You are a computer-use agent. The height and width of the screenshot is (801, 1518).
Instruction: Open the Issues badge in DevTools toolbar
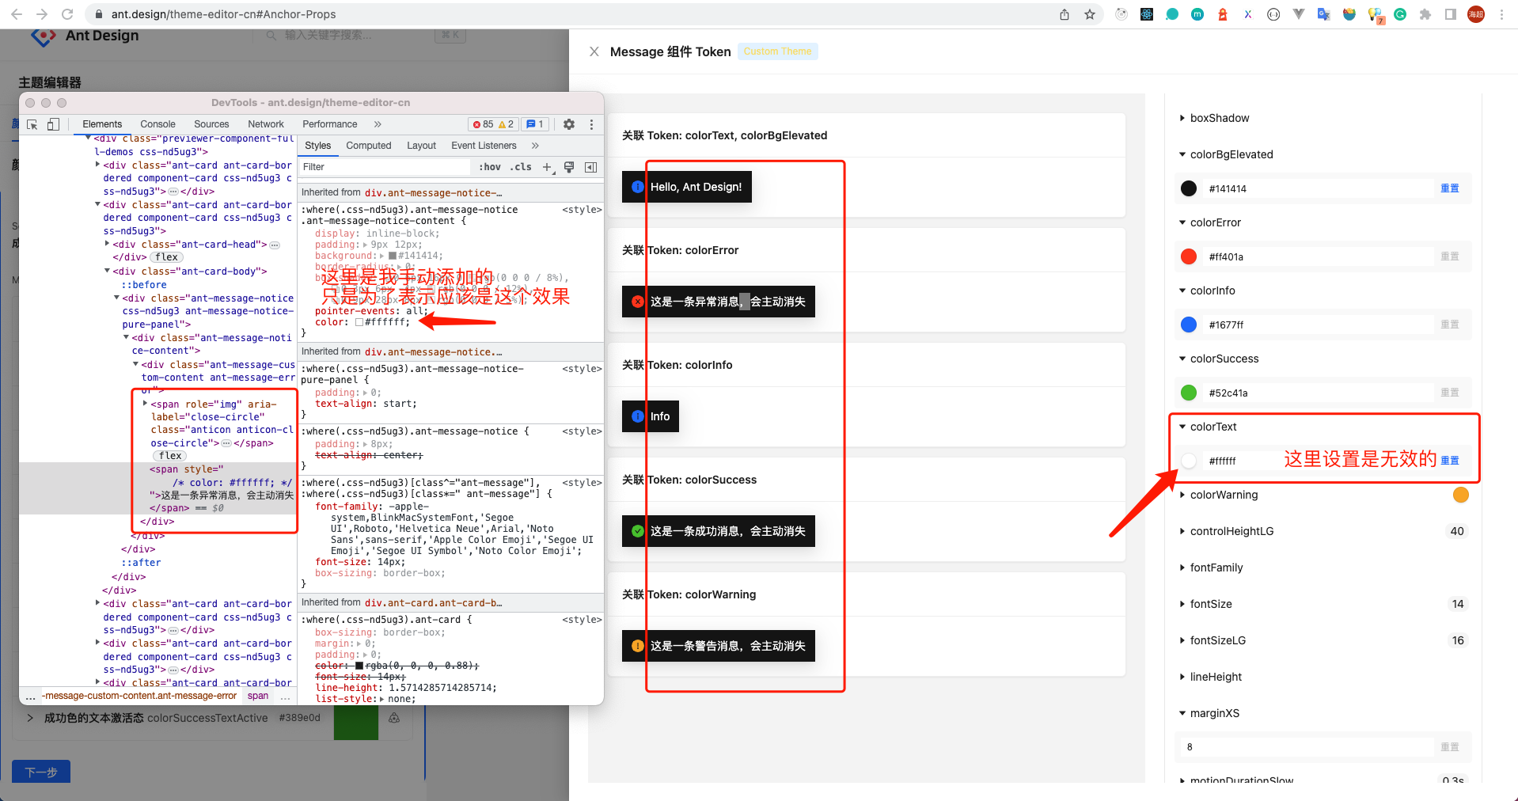tap(535, 124)
